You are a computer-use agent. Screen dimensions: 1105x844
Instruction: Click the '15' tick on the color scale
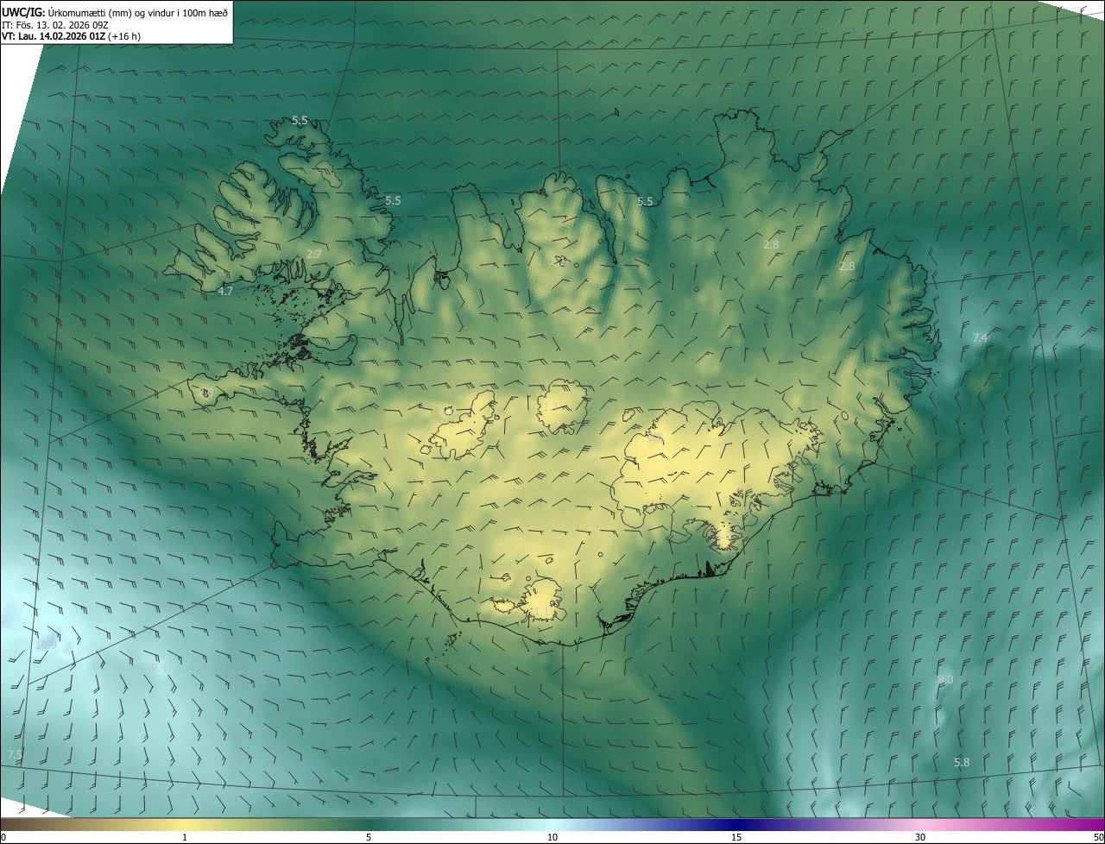(736, 837)
